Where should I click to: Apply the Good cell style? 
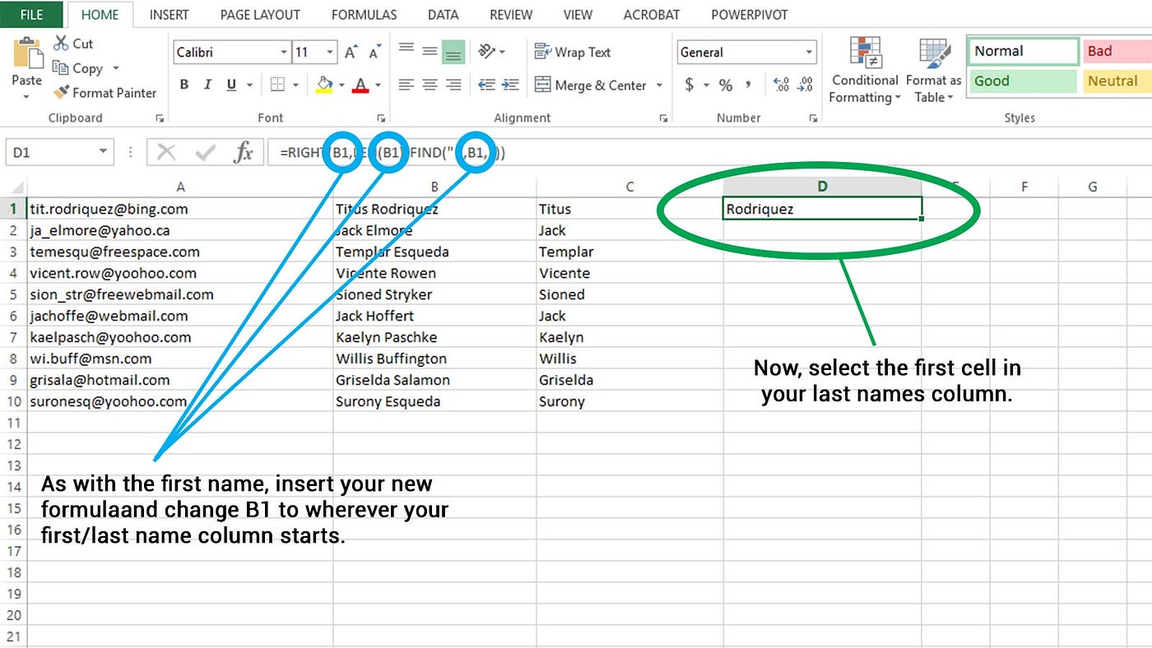click(1021, 81)
